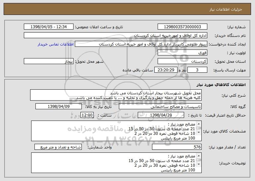Click the label شهر محل تحویل
255x181 pixels.
tap(89, 62)
